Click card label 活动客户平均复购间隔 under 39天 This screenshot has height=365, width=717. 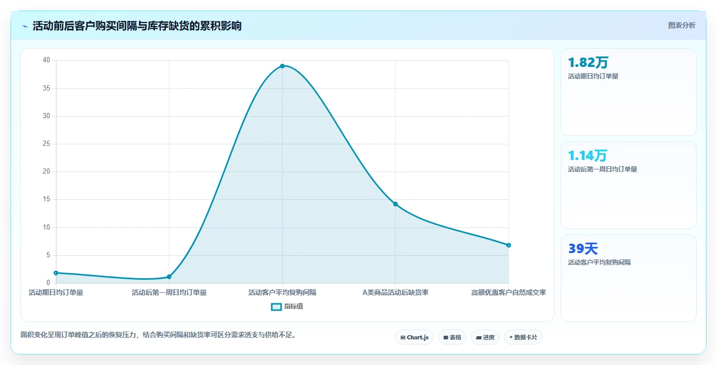(599, 263)
